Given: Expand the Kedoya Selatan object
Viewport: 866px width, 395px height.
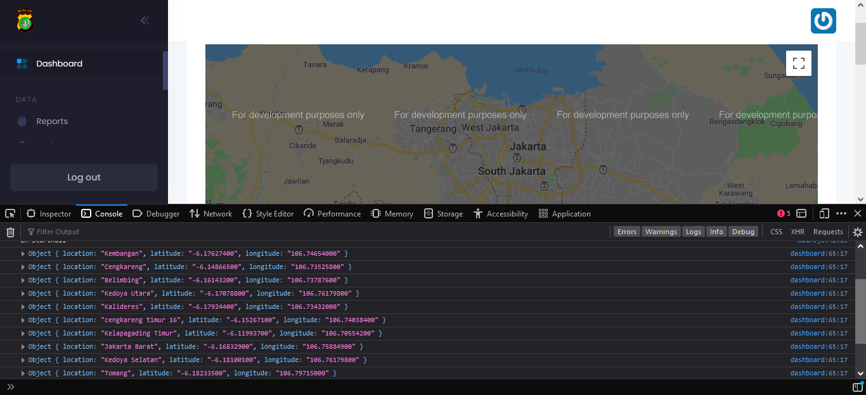Looking at the screenshot, I should (23, 360).
